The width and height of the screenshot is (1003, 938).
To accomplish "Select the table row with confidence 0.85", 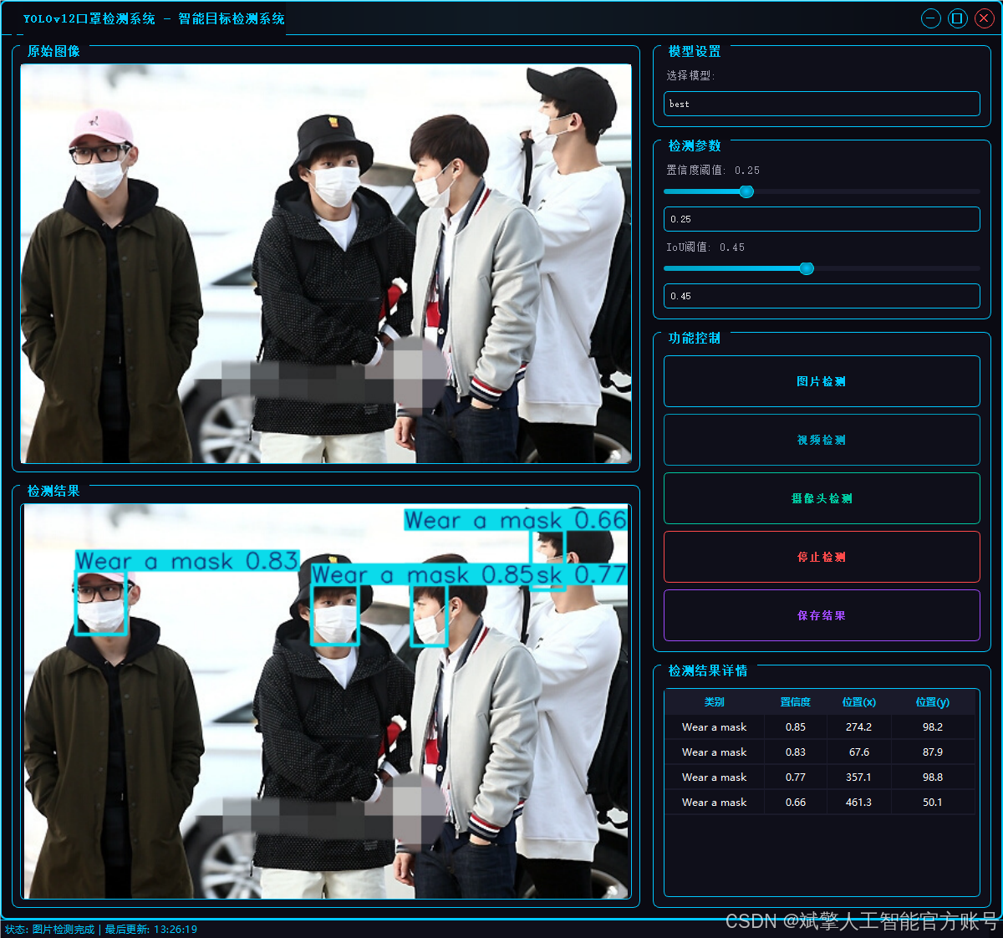I will pos(821,727).
